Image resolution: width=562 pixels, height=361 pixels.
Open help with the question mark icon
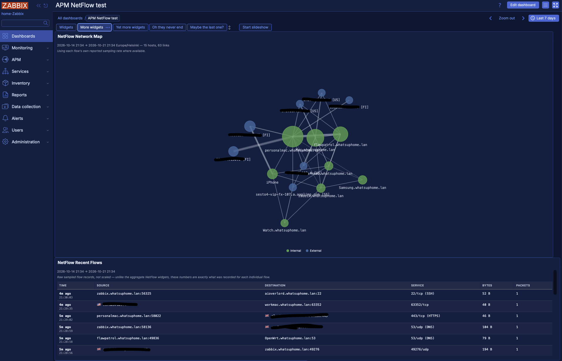(x=500, y=5)
